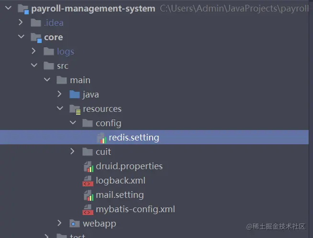This screenshot has width=313, height=238.
Task: Expand the java source folder
Action: [x=59, y=94]
